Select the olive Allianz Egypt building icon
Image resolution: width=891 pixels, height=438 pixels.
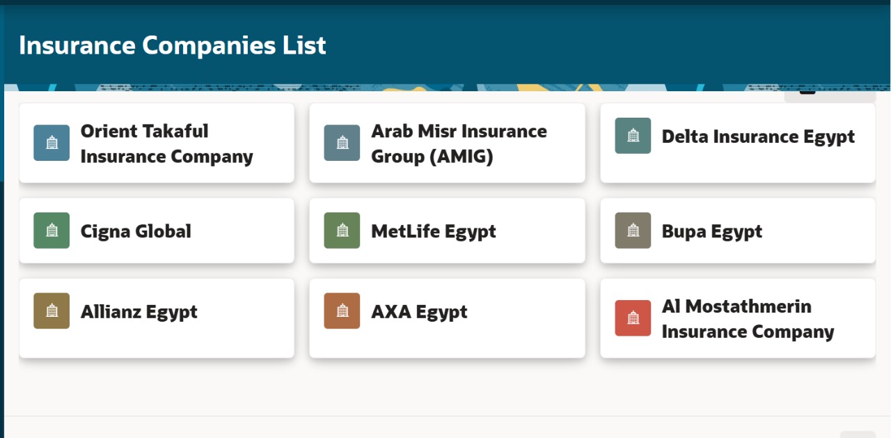[51, 311]
